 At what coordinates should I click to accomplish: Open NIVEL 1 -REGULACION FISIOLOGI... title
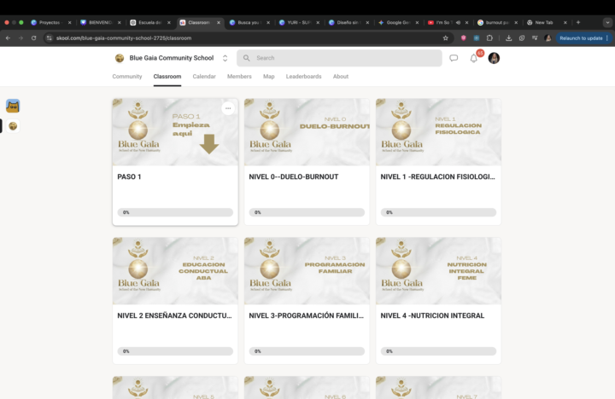(x=437, y=176)
